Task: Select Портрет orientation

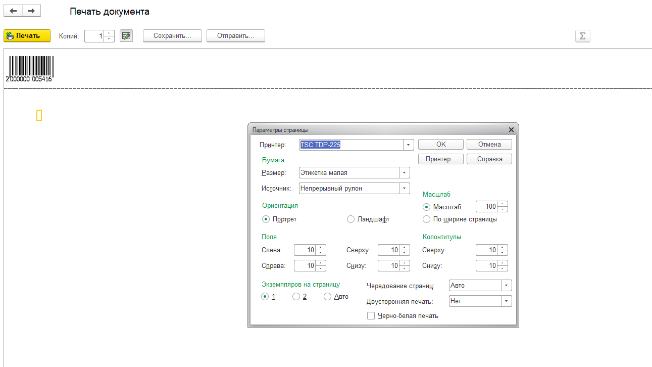Action: point(266,219)
